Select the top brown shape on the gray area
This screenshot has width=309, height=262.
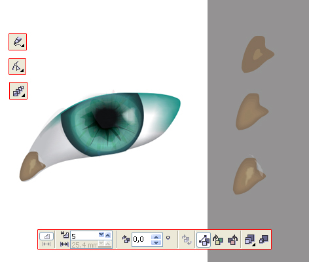tap(257, 54)
